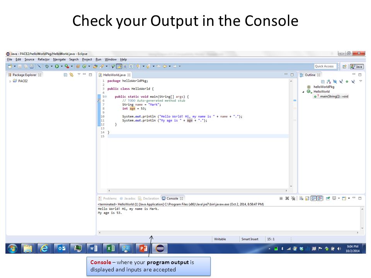Switch to the Problems tab
Viewport: 371px width, 278px height.
point(108,198)
